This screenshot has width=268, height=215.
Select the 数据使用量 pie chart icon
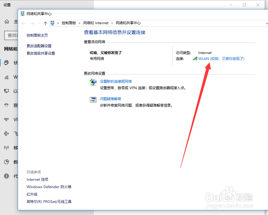(x=6, y=162)
